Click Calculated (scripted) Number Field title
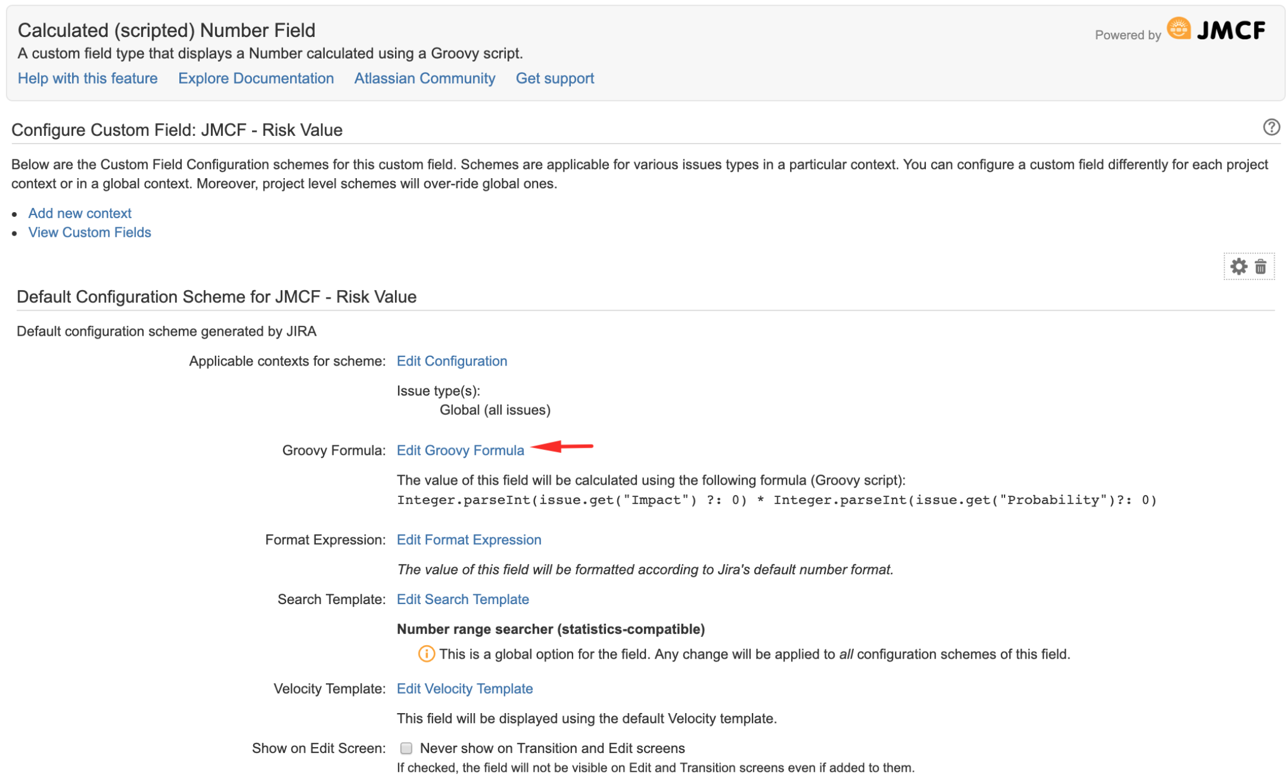The width and height of the screenshot is (1287, 784). point(166,30)
